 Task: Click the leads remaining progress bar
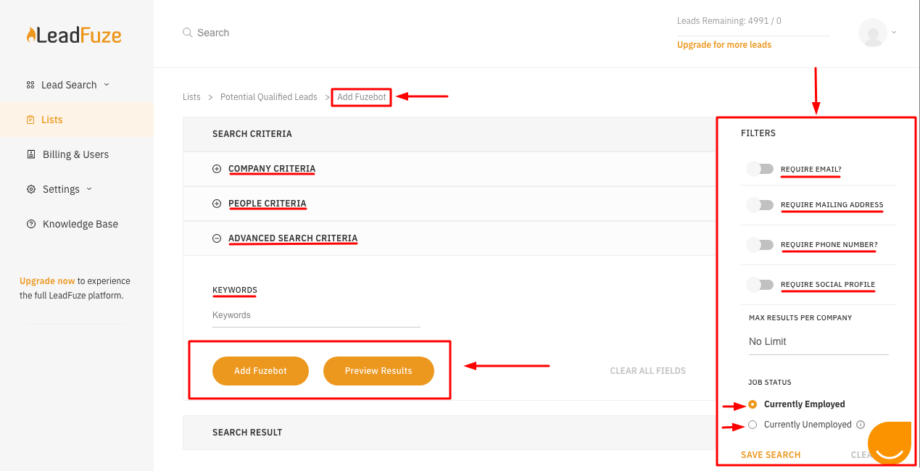point(753,36)
